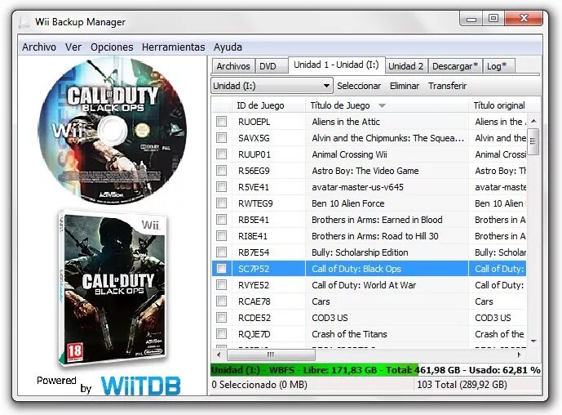
Task: Click the horizontal scrollbar thumb
Action: point(271,355)
